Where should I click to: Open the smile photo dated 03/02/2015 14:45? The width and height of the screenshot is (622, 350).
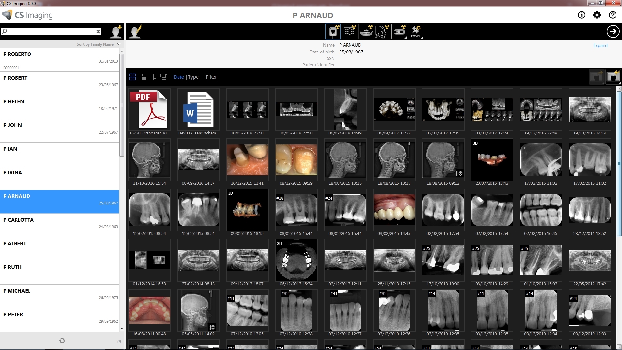pos(394,210)
